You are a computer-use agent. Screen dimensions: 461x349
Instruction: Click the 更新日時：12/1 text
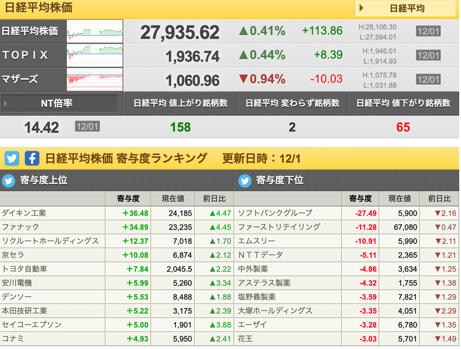click(262, 159)
